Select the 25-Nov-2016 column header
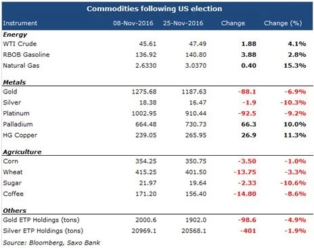The height and width of the screenshot is (248, 314). click(x=183, y=23)
